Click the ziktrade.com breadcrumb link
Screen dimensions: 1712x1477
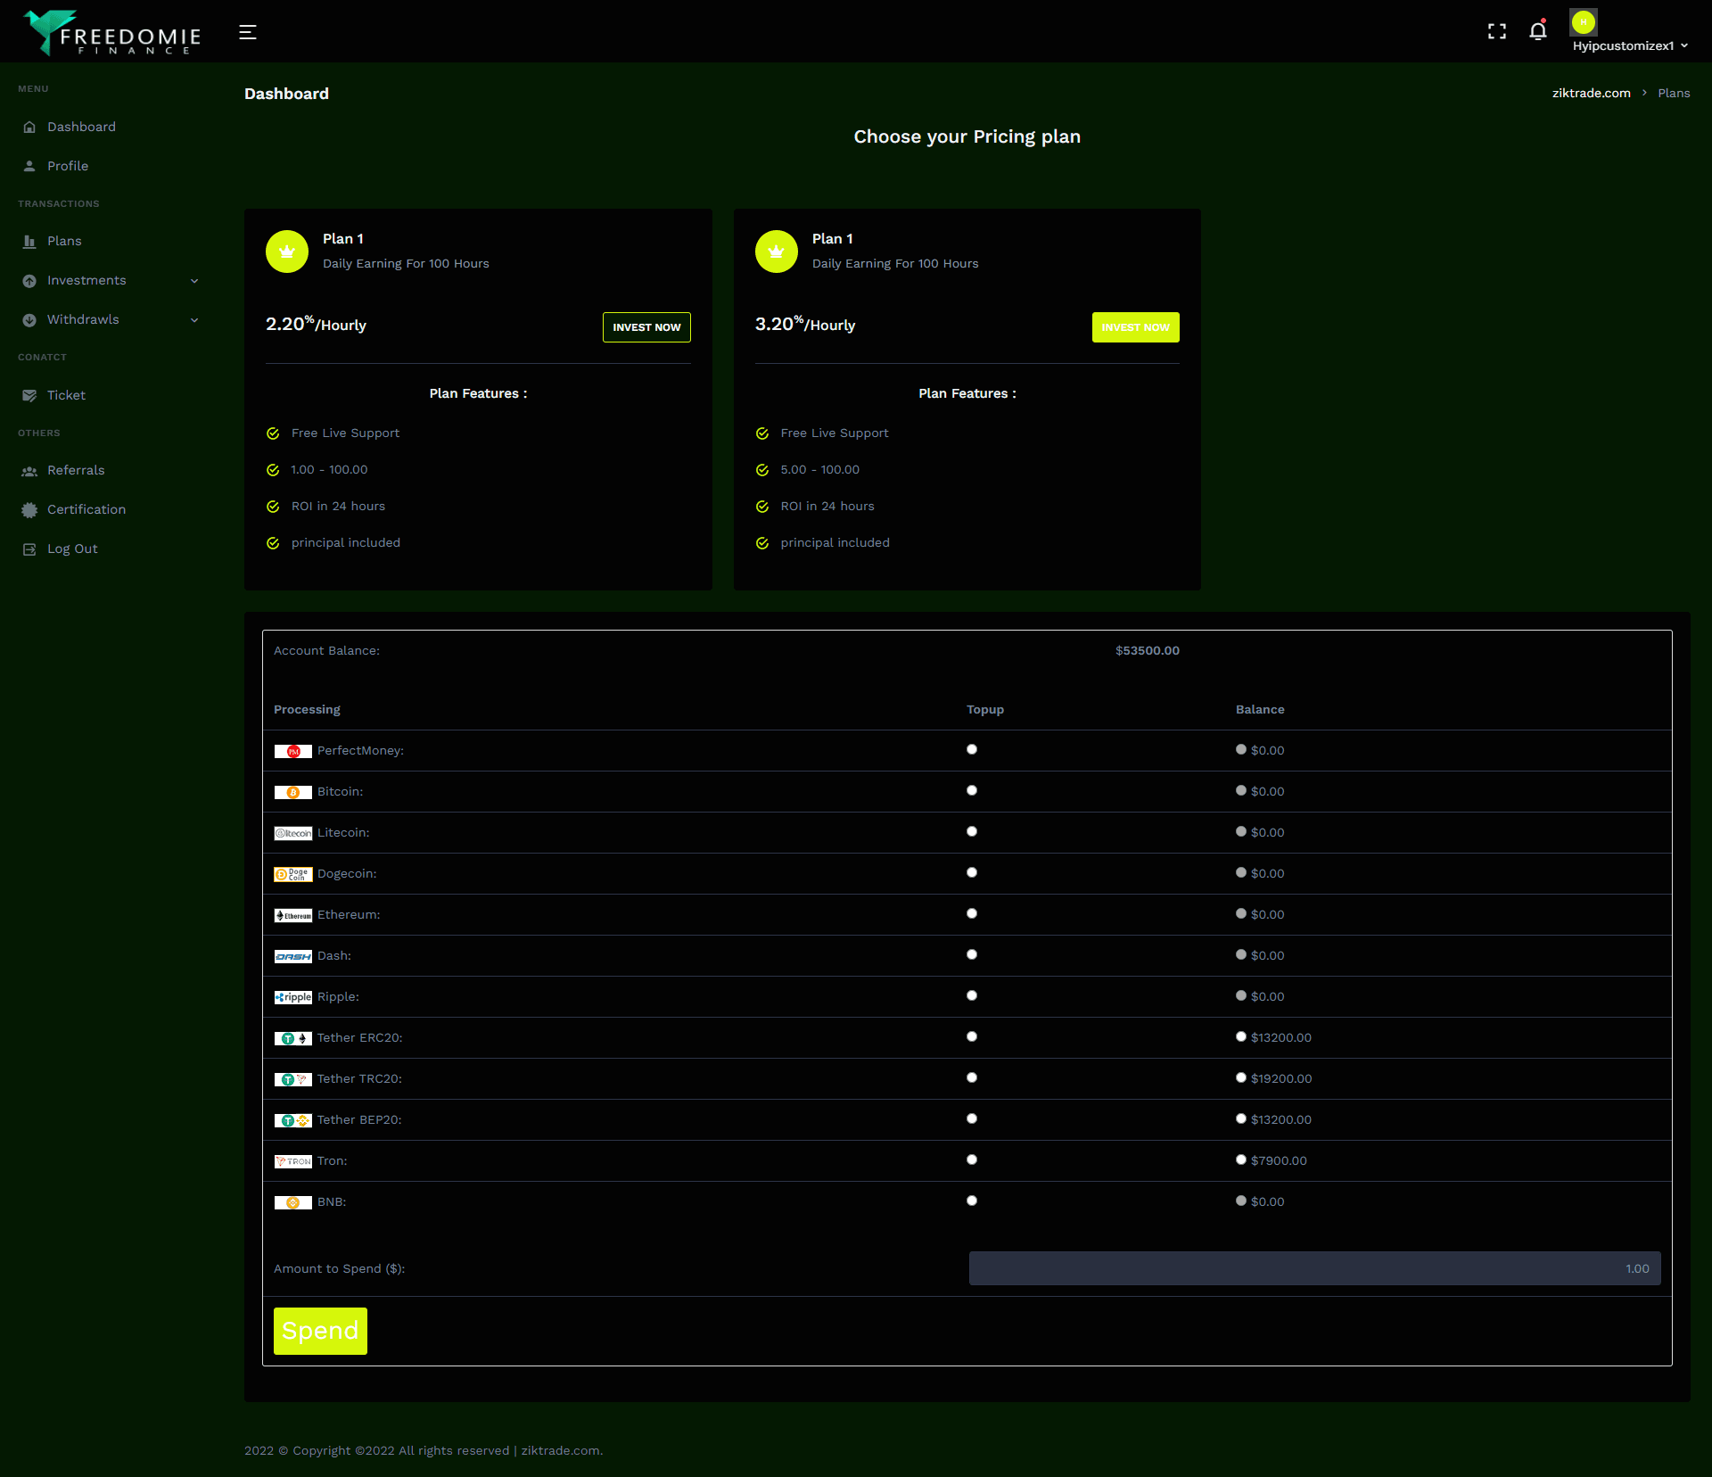[x=1592, y=93]
